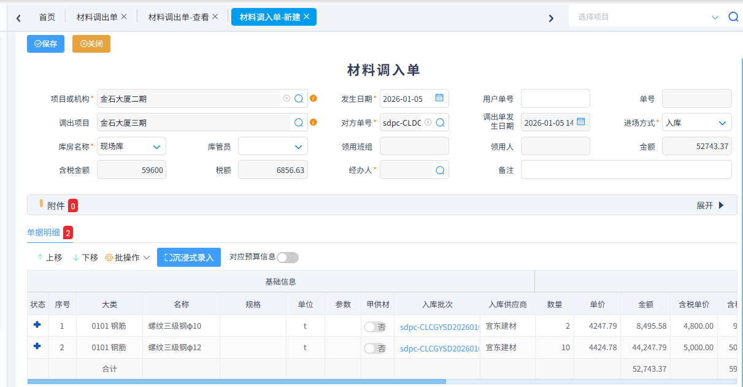The width and height of the screenshot is (743, 387).
Task: Toggle 甲供材 switch for 螺纹三级钢φ12
Action: (x=374, y=348)
